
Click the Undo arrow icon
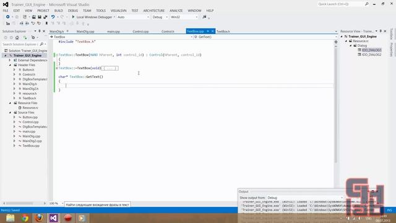[53, 17]
